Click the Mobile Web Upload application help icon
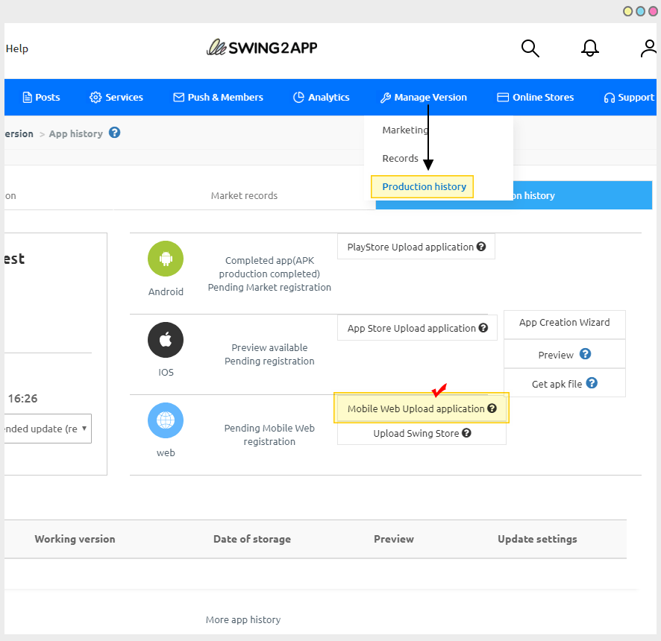 491,408
